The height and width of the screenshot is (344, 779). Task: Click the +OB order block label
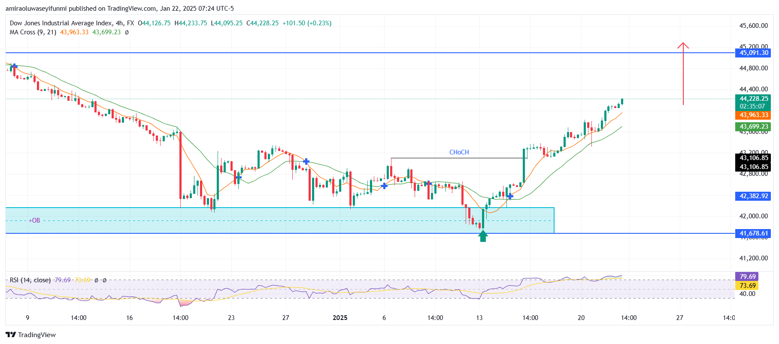pos(34,220)
